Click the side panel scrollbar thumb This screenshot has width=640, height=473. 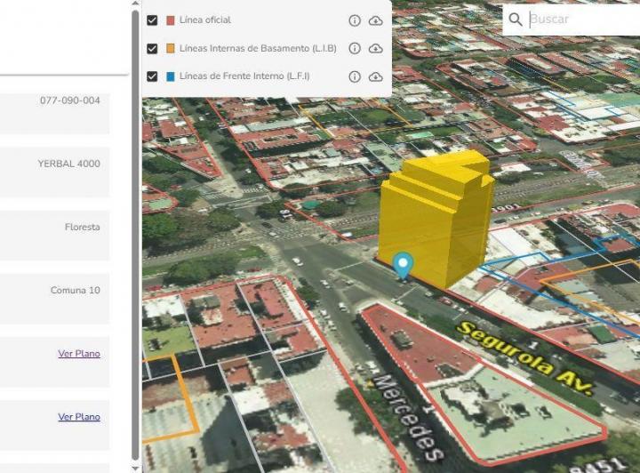(x=135, y=235)
